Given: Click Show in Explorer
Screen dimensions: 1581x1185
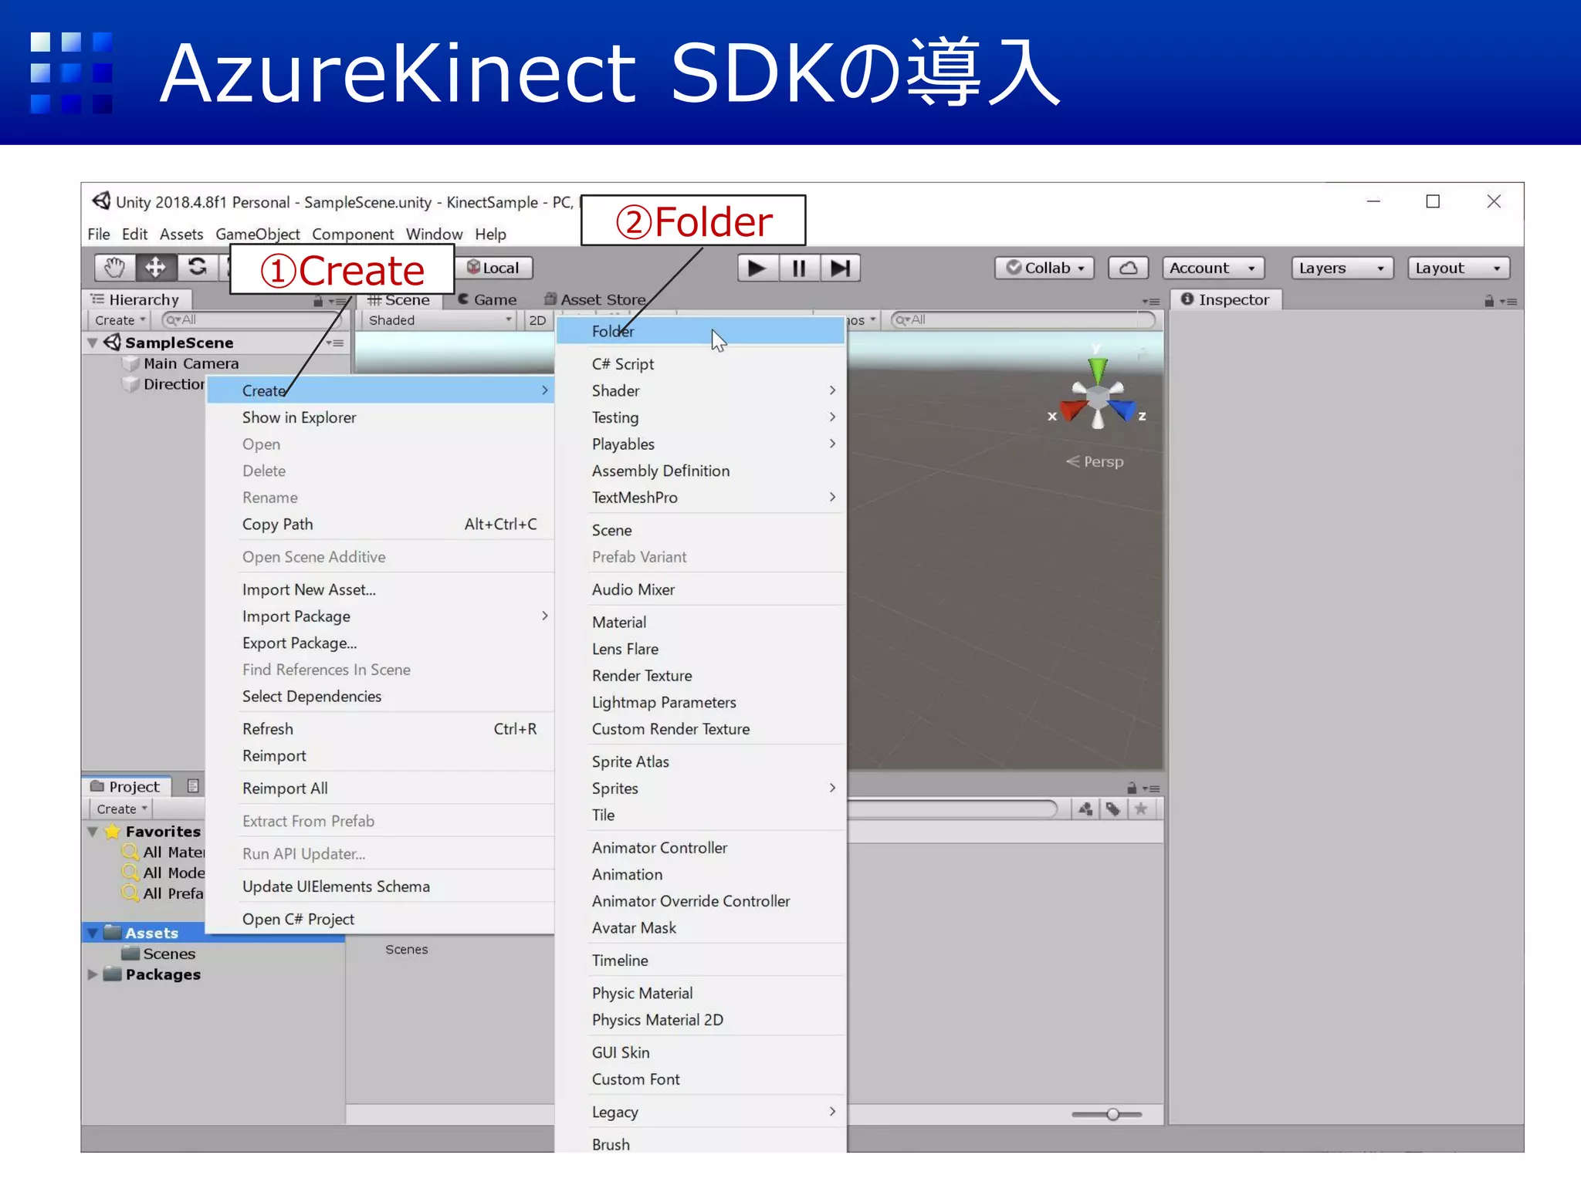Looking at the screenshot, I should 381,418.
